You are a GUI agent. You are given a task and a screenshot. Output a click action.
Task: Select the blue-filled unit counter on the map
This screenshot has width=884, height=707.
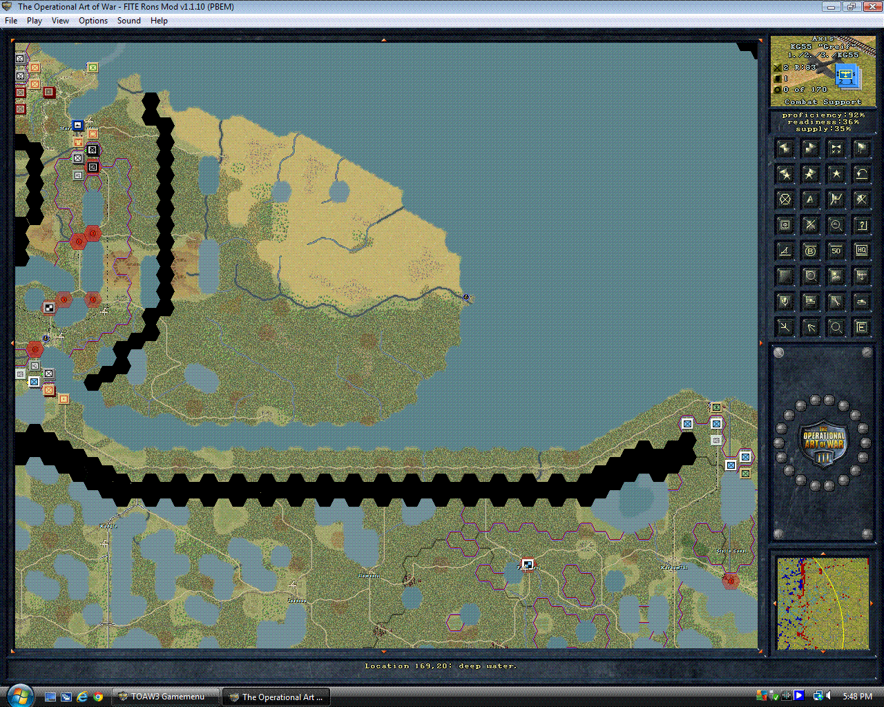78,126
